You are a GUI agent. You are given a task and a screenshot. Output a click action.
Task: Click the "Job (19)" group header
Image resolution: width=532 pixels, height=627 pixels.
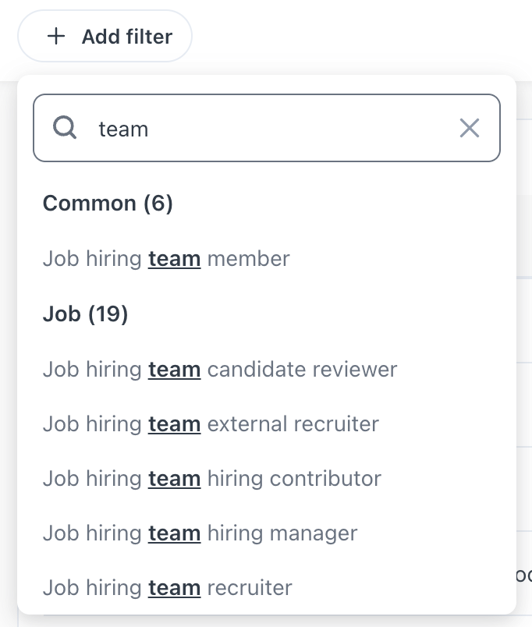pos(86,313)
